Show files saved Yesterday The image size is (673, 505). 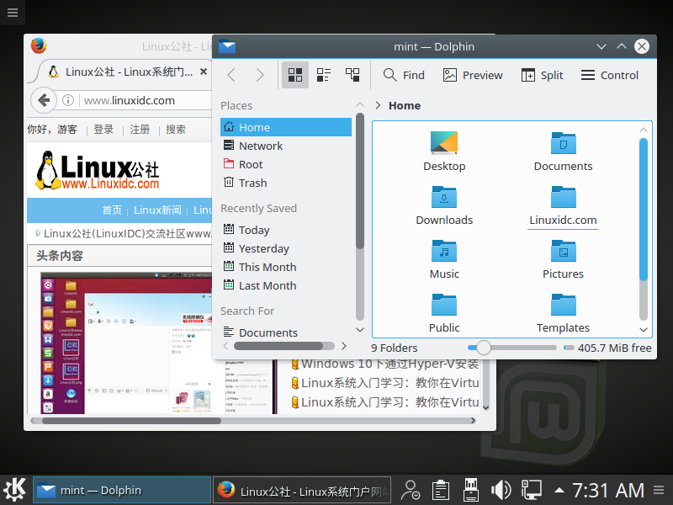[x=286, y=248]
